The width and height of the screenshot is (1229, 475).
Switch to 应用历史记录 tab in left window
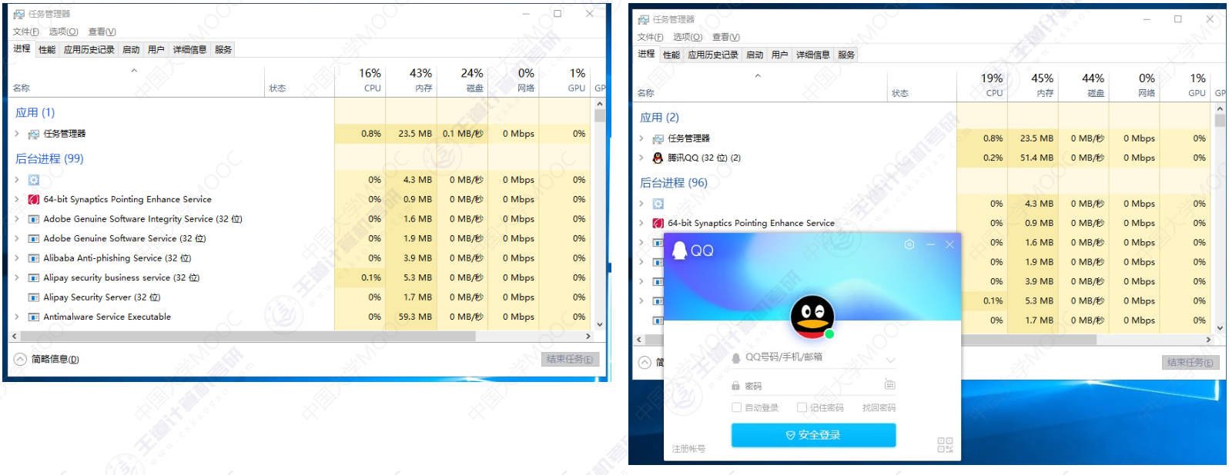89,49
